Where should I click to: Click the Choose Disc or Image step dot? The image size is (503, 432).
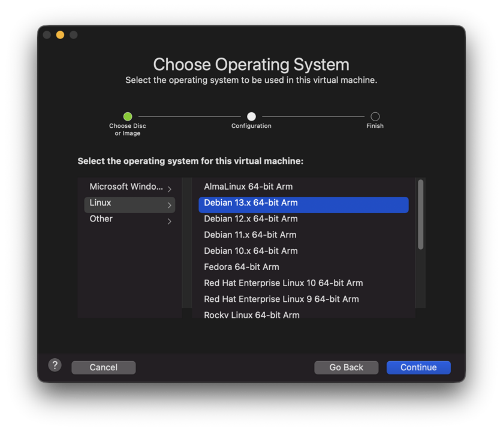(128, 116)
